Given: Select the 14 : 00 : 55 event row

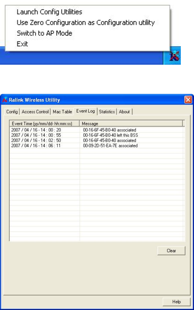Looking at the screenshot, I should point(97,135).
